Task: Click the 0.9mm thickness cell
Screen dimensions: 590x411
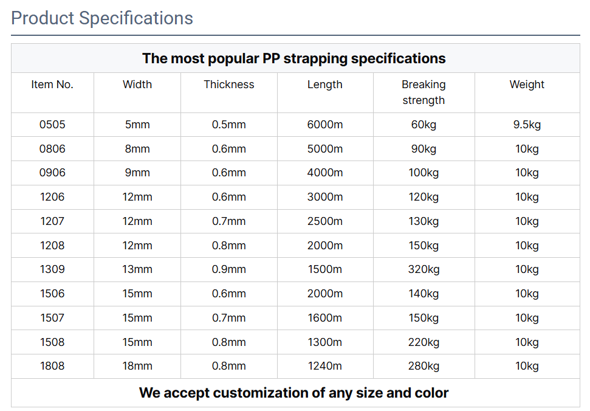Action: (229, 269)
